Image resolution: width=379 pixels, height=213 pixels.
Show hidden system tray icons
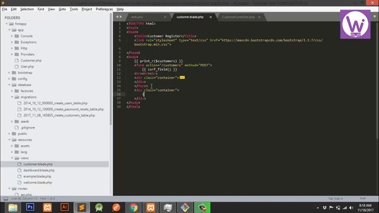pyautogui.click(x=318, y=208)
